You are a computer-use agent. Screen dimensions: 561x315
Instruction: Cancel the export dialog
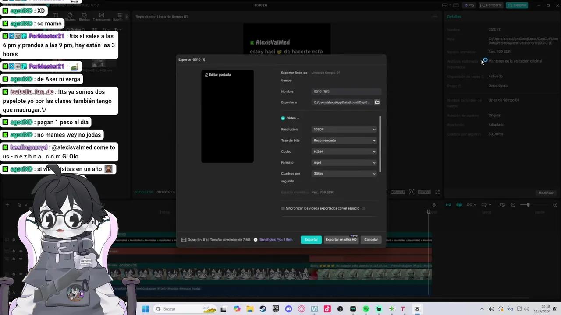click(x=371, y=240)
